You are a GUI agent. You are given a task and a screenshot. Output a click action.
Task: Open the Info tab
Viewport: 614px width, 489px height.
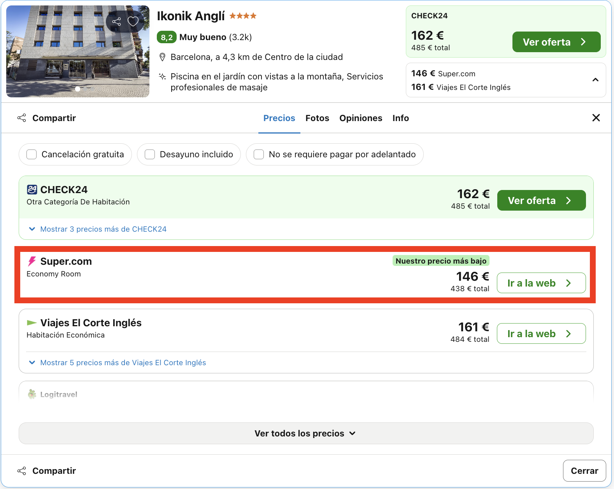pyautogui.click(x=400, y=118)
